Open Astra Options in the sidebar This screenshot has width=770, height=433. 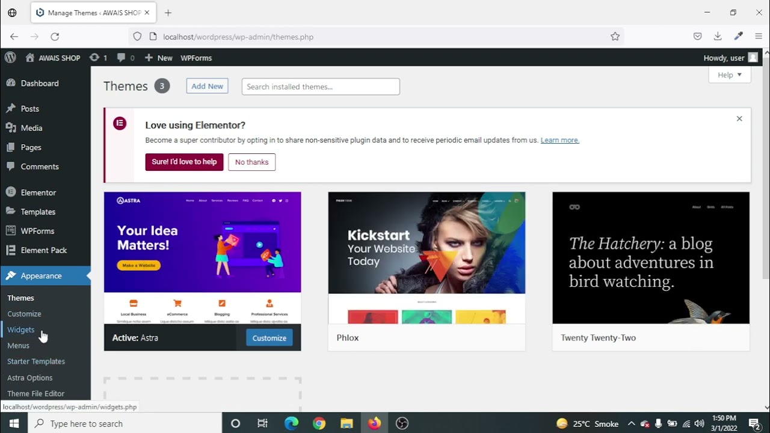coord(30,378)
